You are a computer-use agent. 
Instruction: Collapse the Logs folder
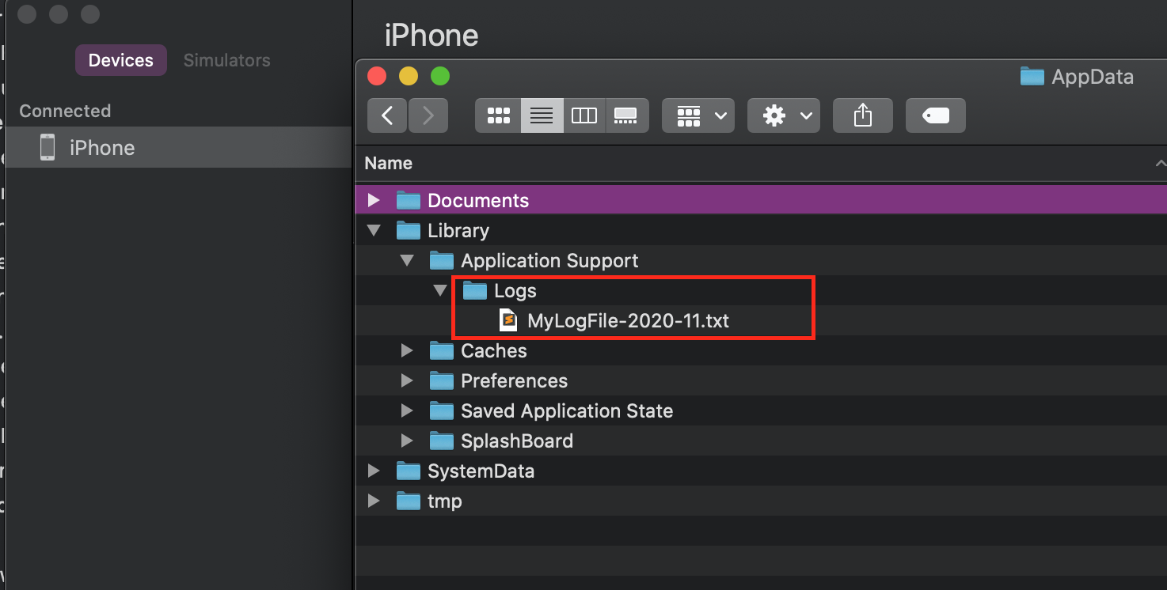(440, 290)
